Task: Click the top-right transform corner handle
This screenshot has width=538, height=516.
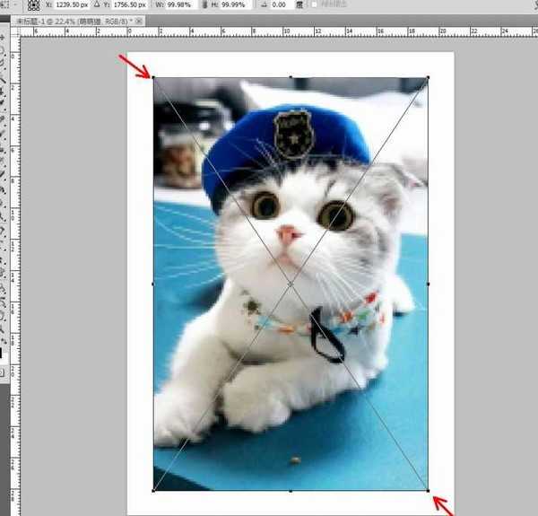Action: 428,77
